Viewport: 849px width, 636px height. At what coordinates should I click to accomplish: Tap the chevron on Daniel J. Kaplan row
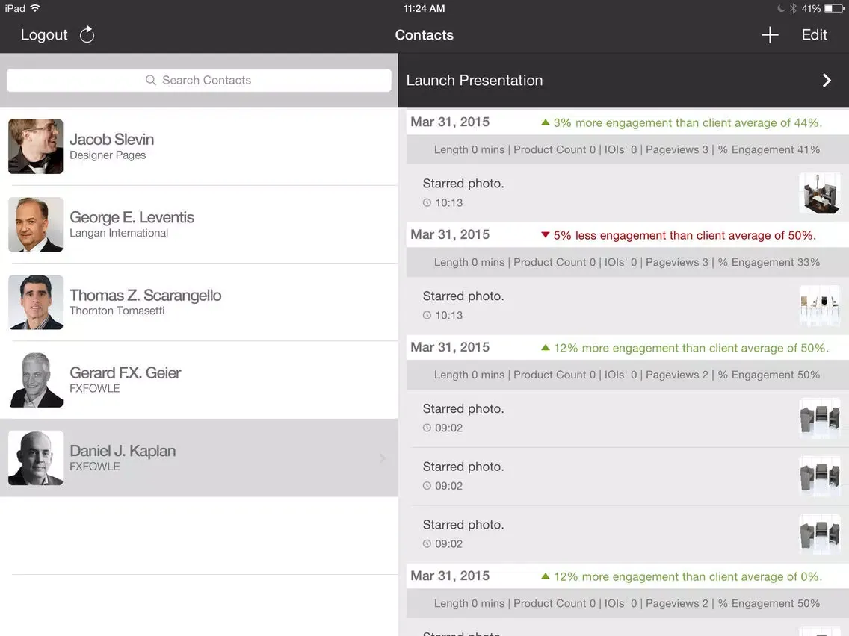(382, 458)
